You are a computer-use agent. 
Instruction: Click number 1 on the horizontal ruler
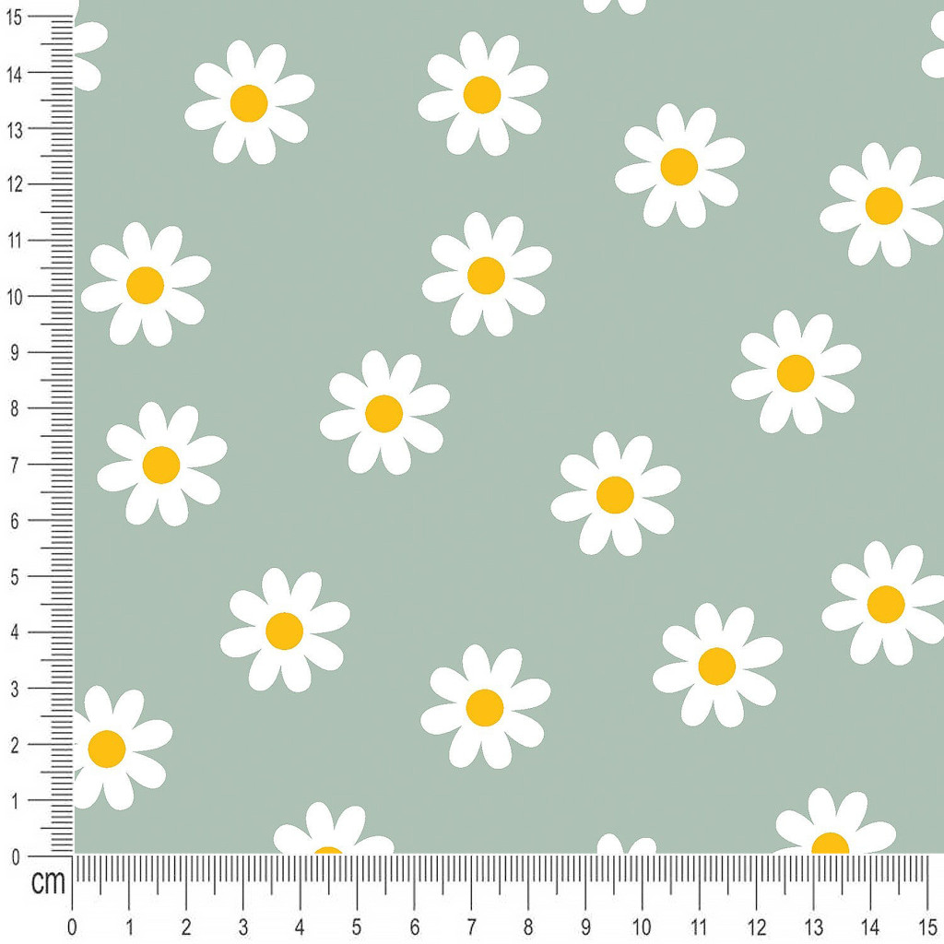(129, 927)
